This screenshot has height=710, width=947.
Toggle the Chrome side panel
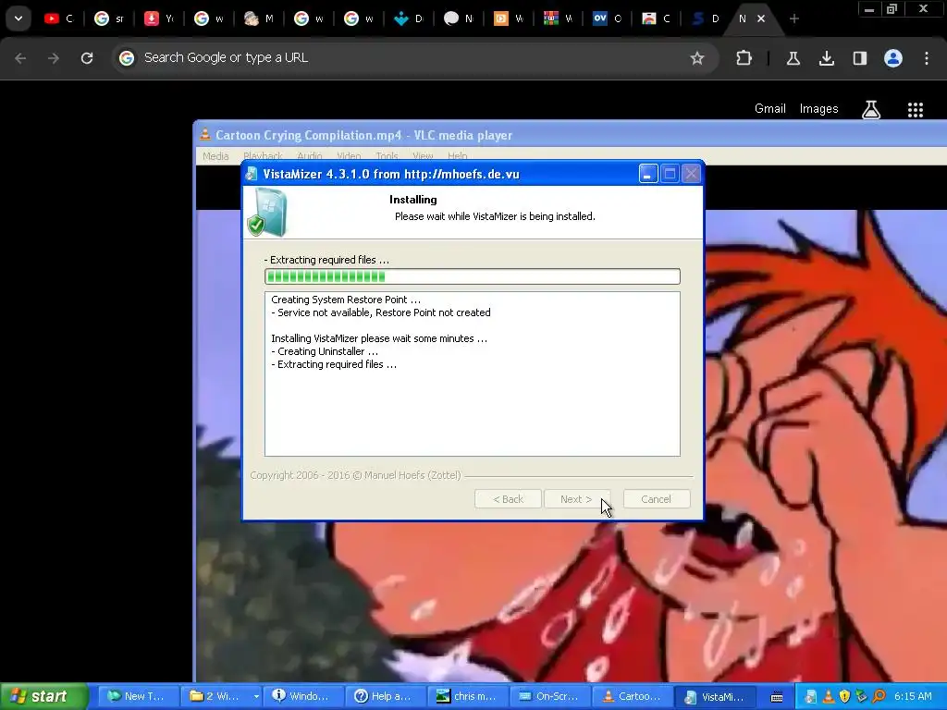[x=860, y=58]
